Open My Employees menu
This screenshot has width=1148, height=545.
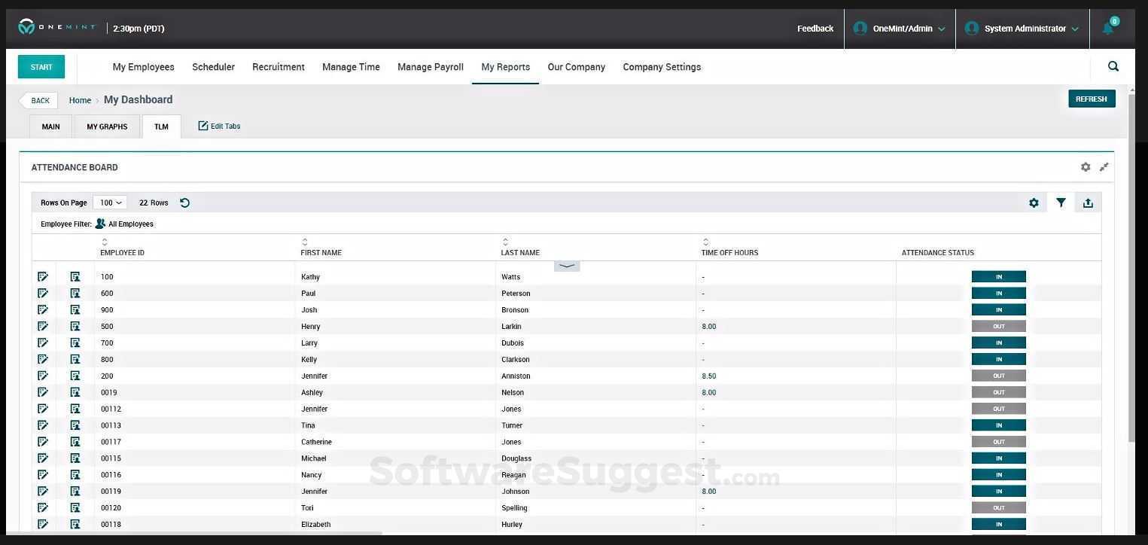coord(143,67)
